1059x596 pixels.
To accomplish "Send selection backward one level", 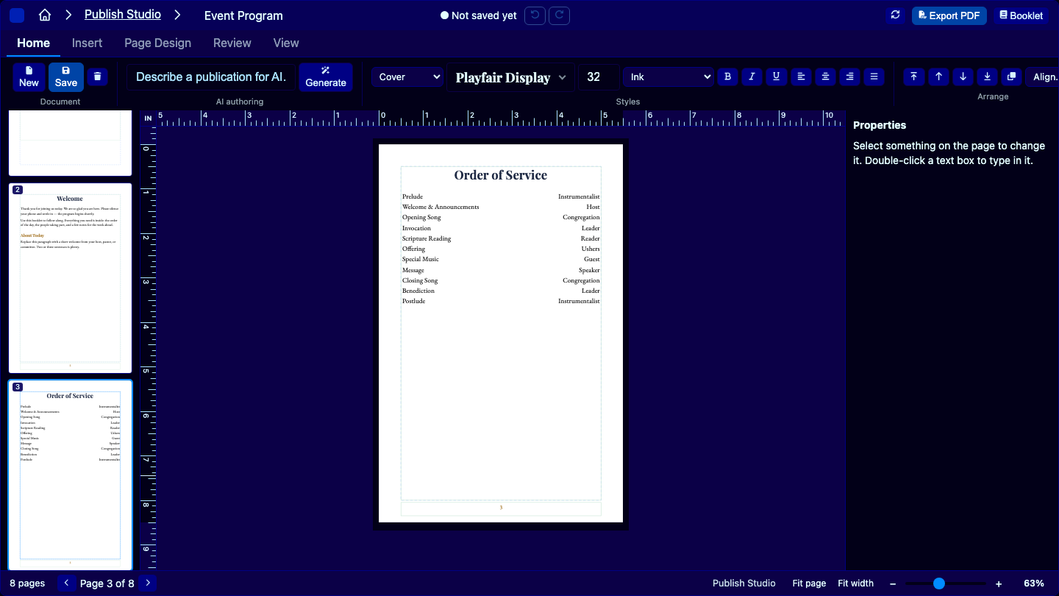I will [x=963, y=77].
